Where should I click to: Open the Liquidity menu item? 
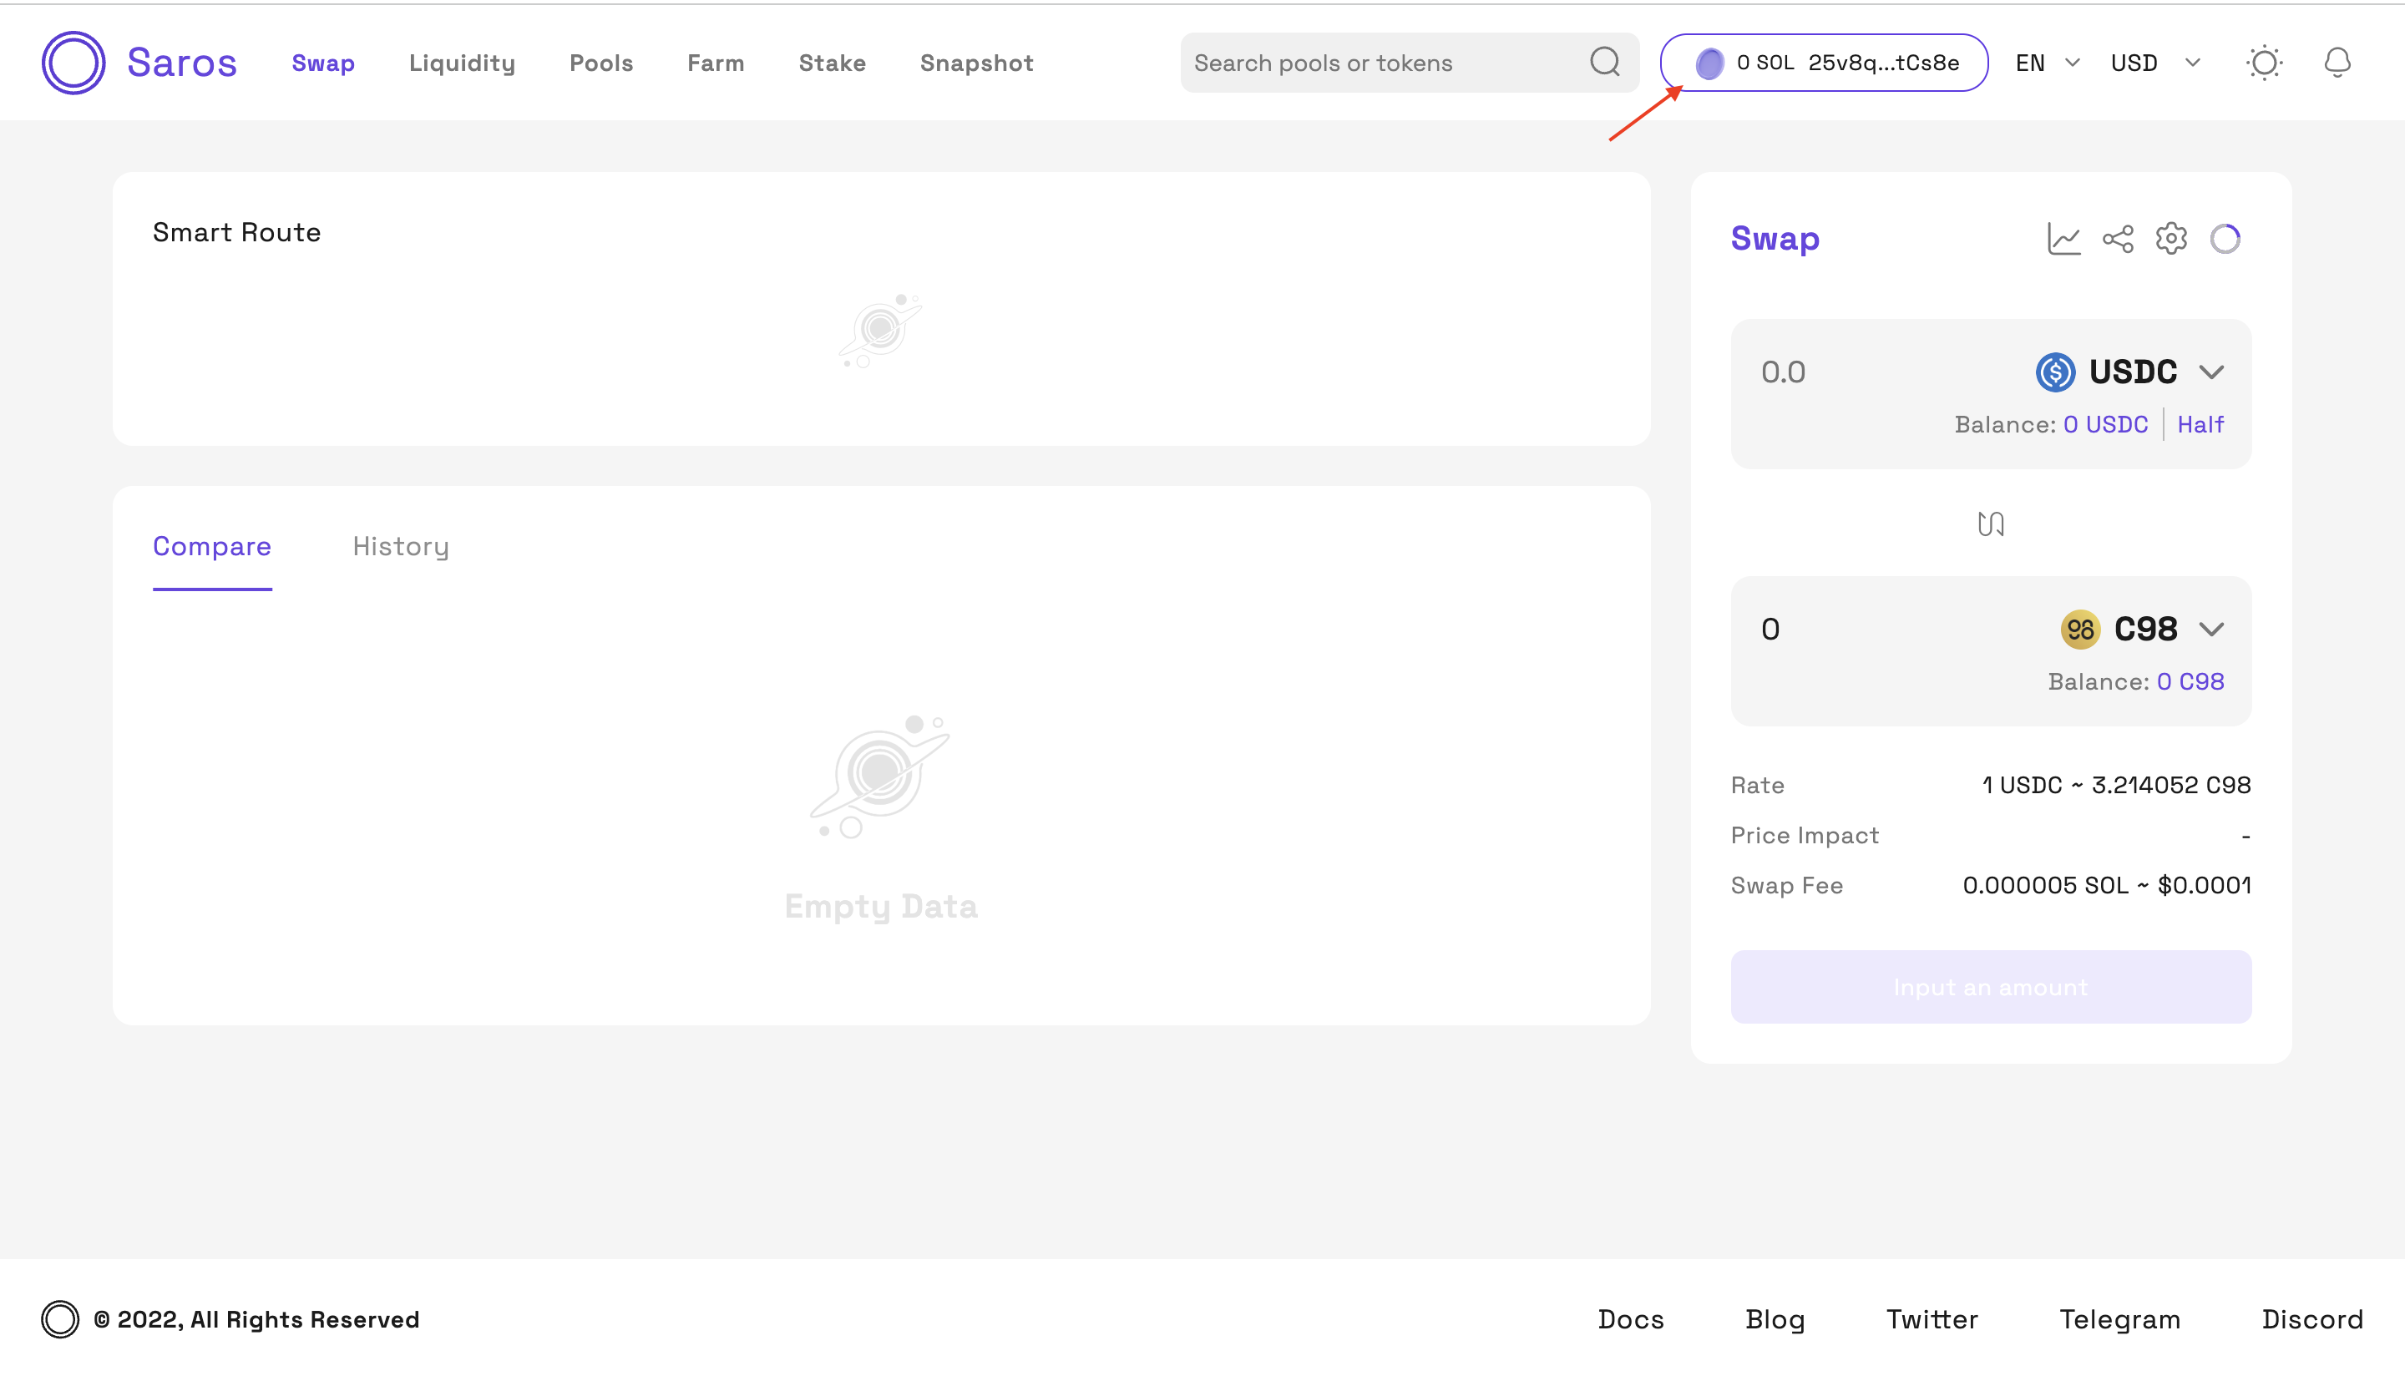462,63
